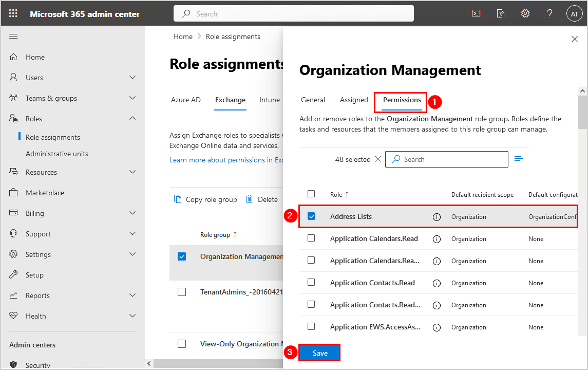The height and width of the screenshot is (370, 588).
Task: Collapse navigation menu via hamburger icon
Action: [x=13, y=36]
